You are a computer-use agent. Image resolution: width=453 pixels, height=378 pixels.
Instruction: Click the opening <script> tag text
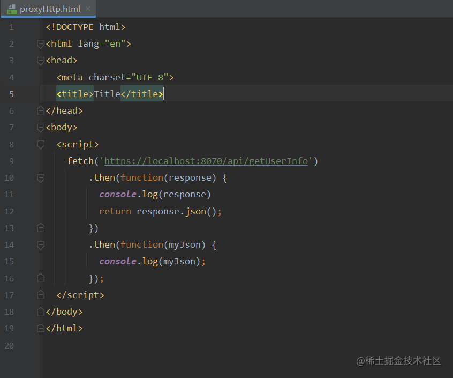(x=78, y=144)
